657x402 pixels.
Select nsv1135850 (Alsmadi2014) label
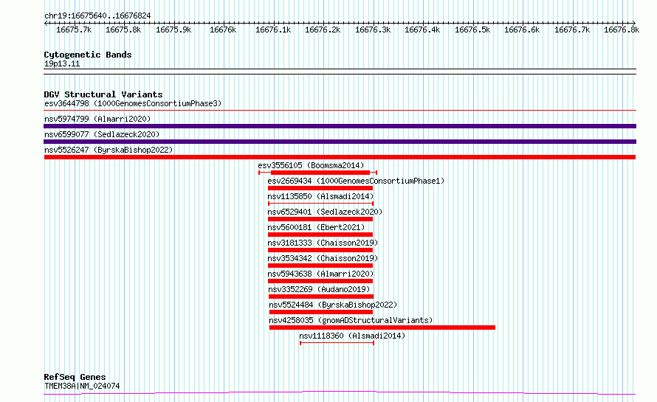point(320,196)
